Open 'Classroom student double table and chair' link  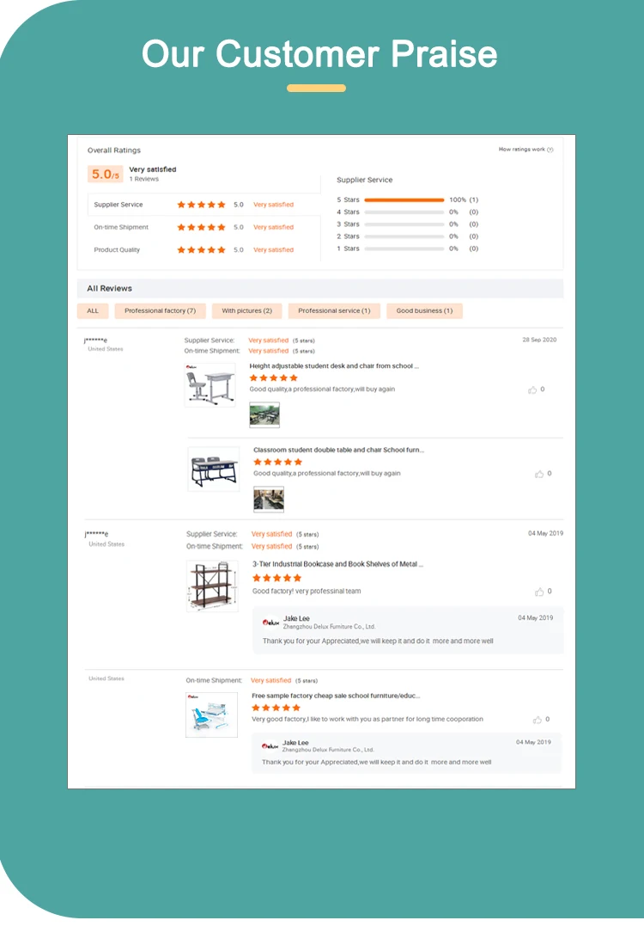coord(338,450)
